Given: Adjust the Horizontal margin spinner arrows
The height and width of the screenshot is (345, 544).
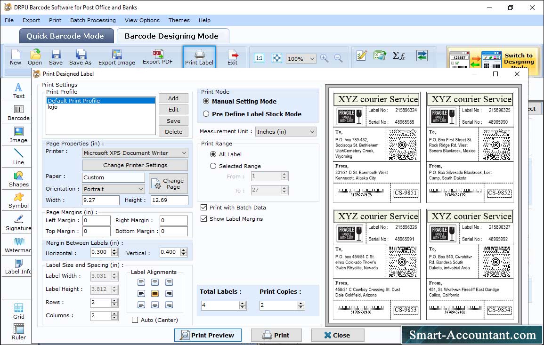Looking at the screenshot, I should [114, 252].
